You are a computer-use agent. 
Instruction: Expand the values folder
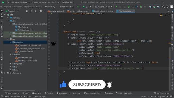pyautogui.click(x=10, y=67)
